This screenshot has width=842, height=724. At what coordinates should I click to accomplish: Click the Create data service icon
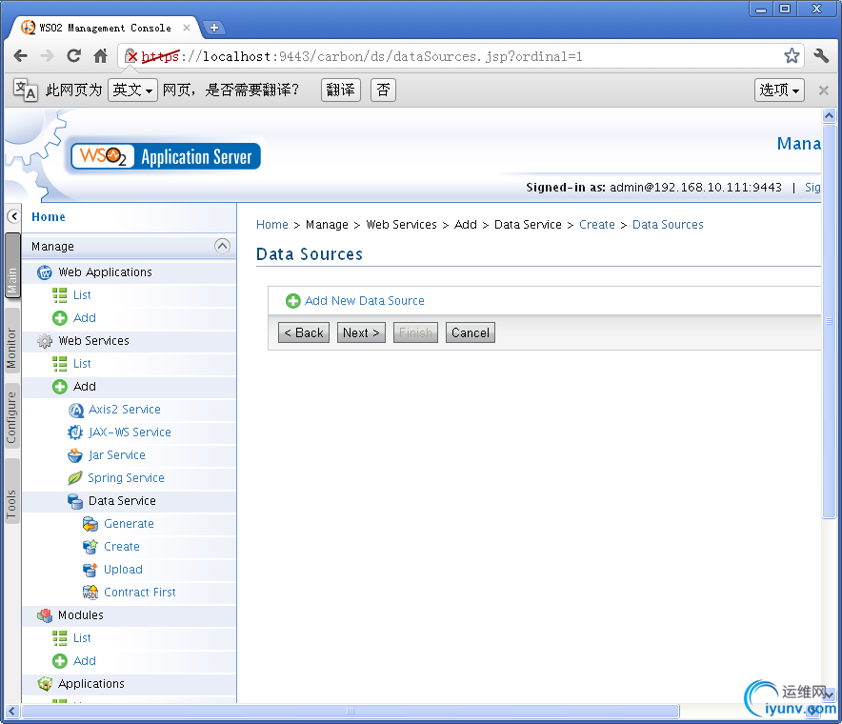[x=90, y=547]
